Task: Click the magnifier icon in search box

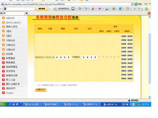Action: coord(5,9)
